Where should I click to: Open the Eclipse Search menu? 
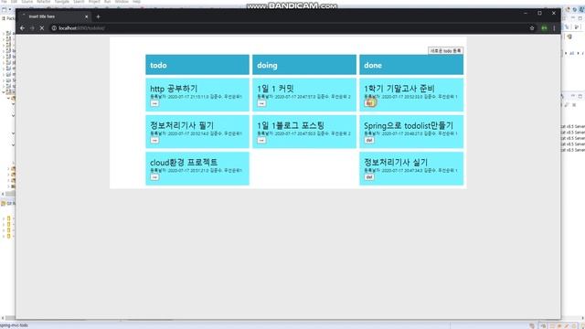[x=79, y=2]
